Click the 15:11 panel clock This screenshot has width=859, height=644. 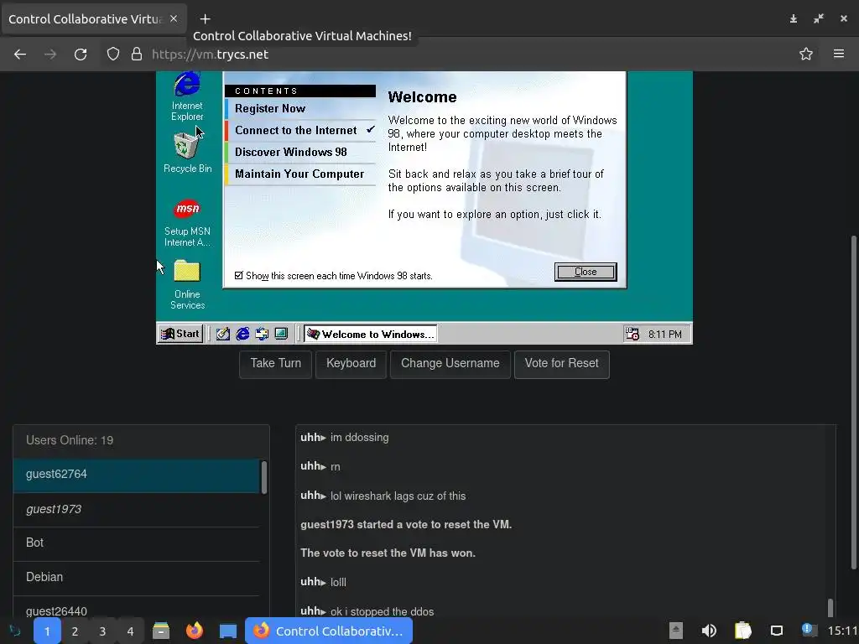pyautogui.click(x=842, y=631)
